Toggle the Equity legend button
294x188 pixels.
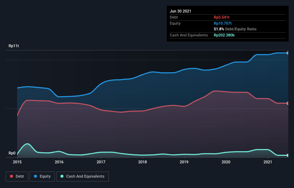point(42,177)
